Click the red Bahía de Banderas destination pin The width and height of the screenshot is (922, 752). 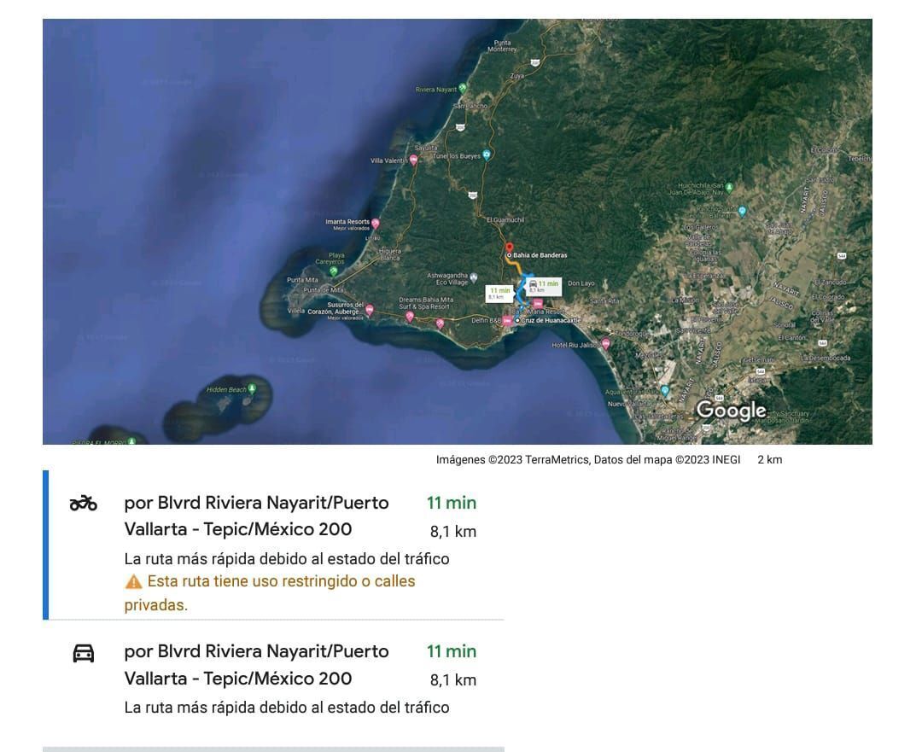[510, 248]
